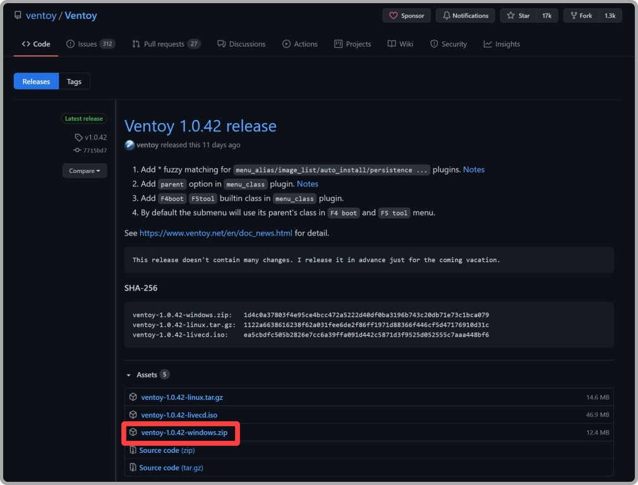Screen dimensions: 638x485
Task: Download ventoy-1.0.42-linux.tar.gz
Action: (182, 397)
